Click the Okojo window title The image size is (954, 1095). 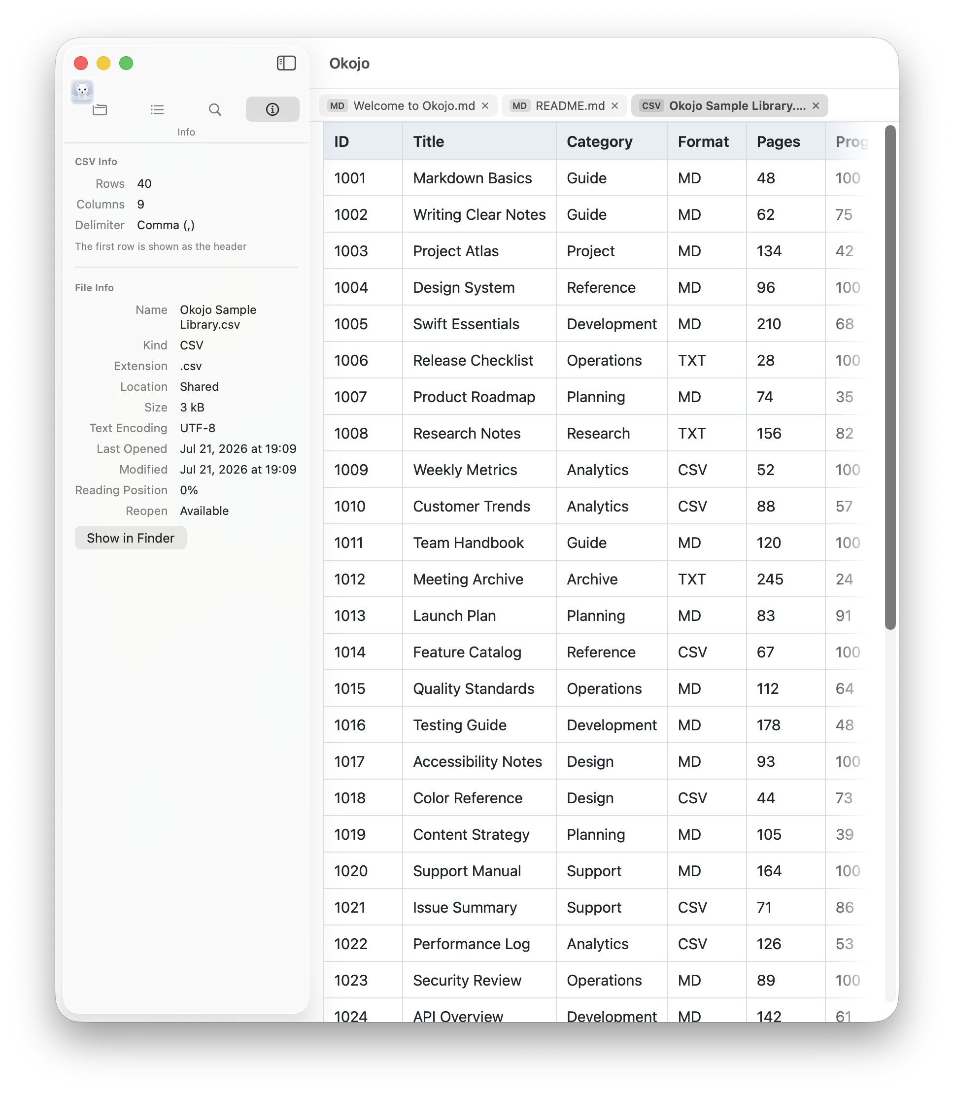point(349,64)
